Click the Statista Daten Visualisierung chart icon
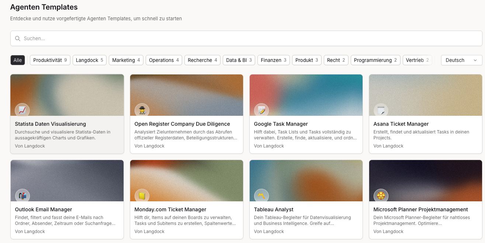 22,110
